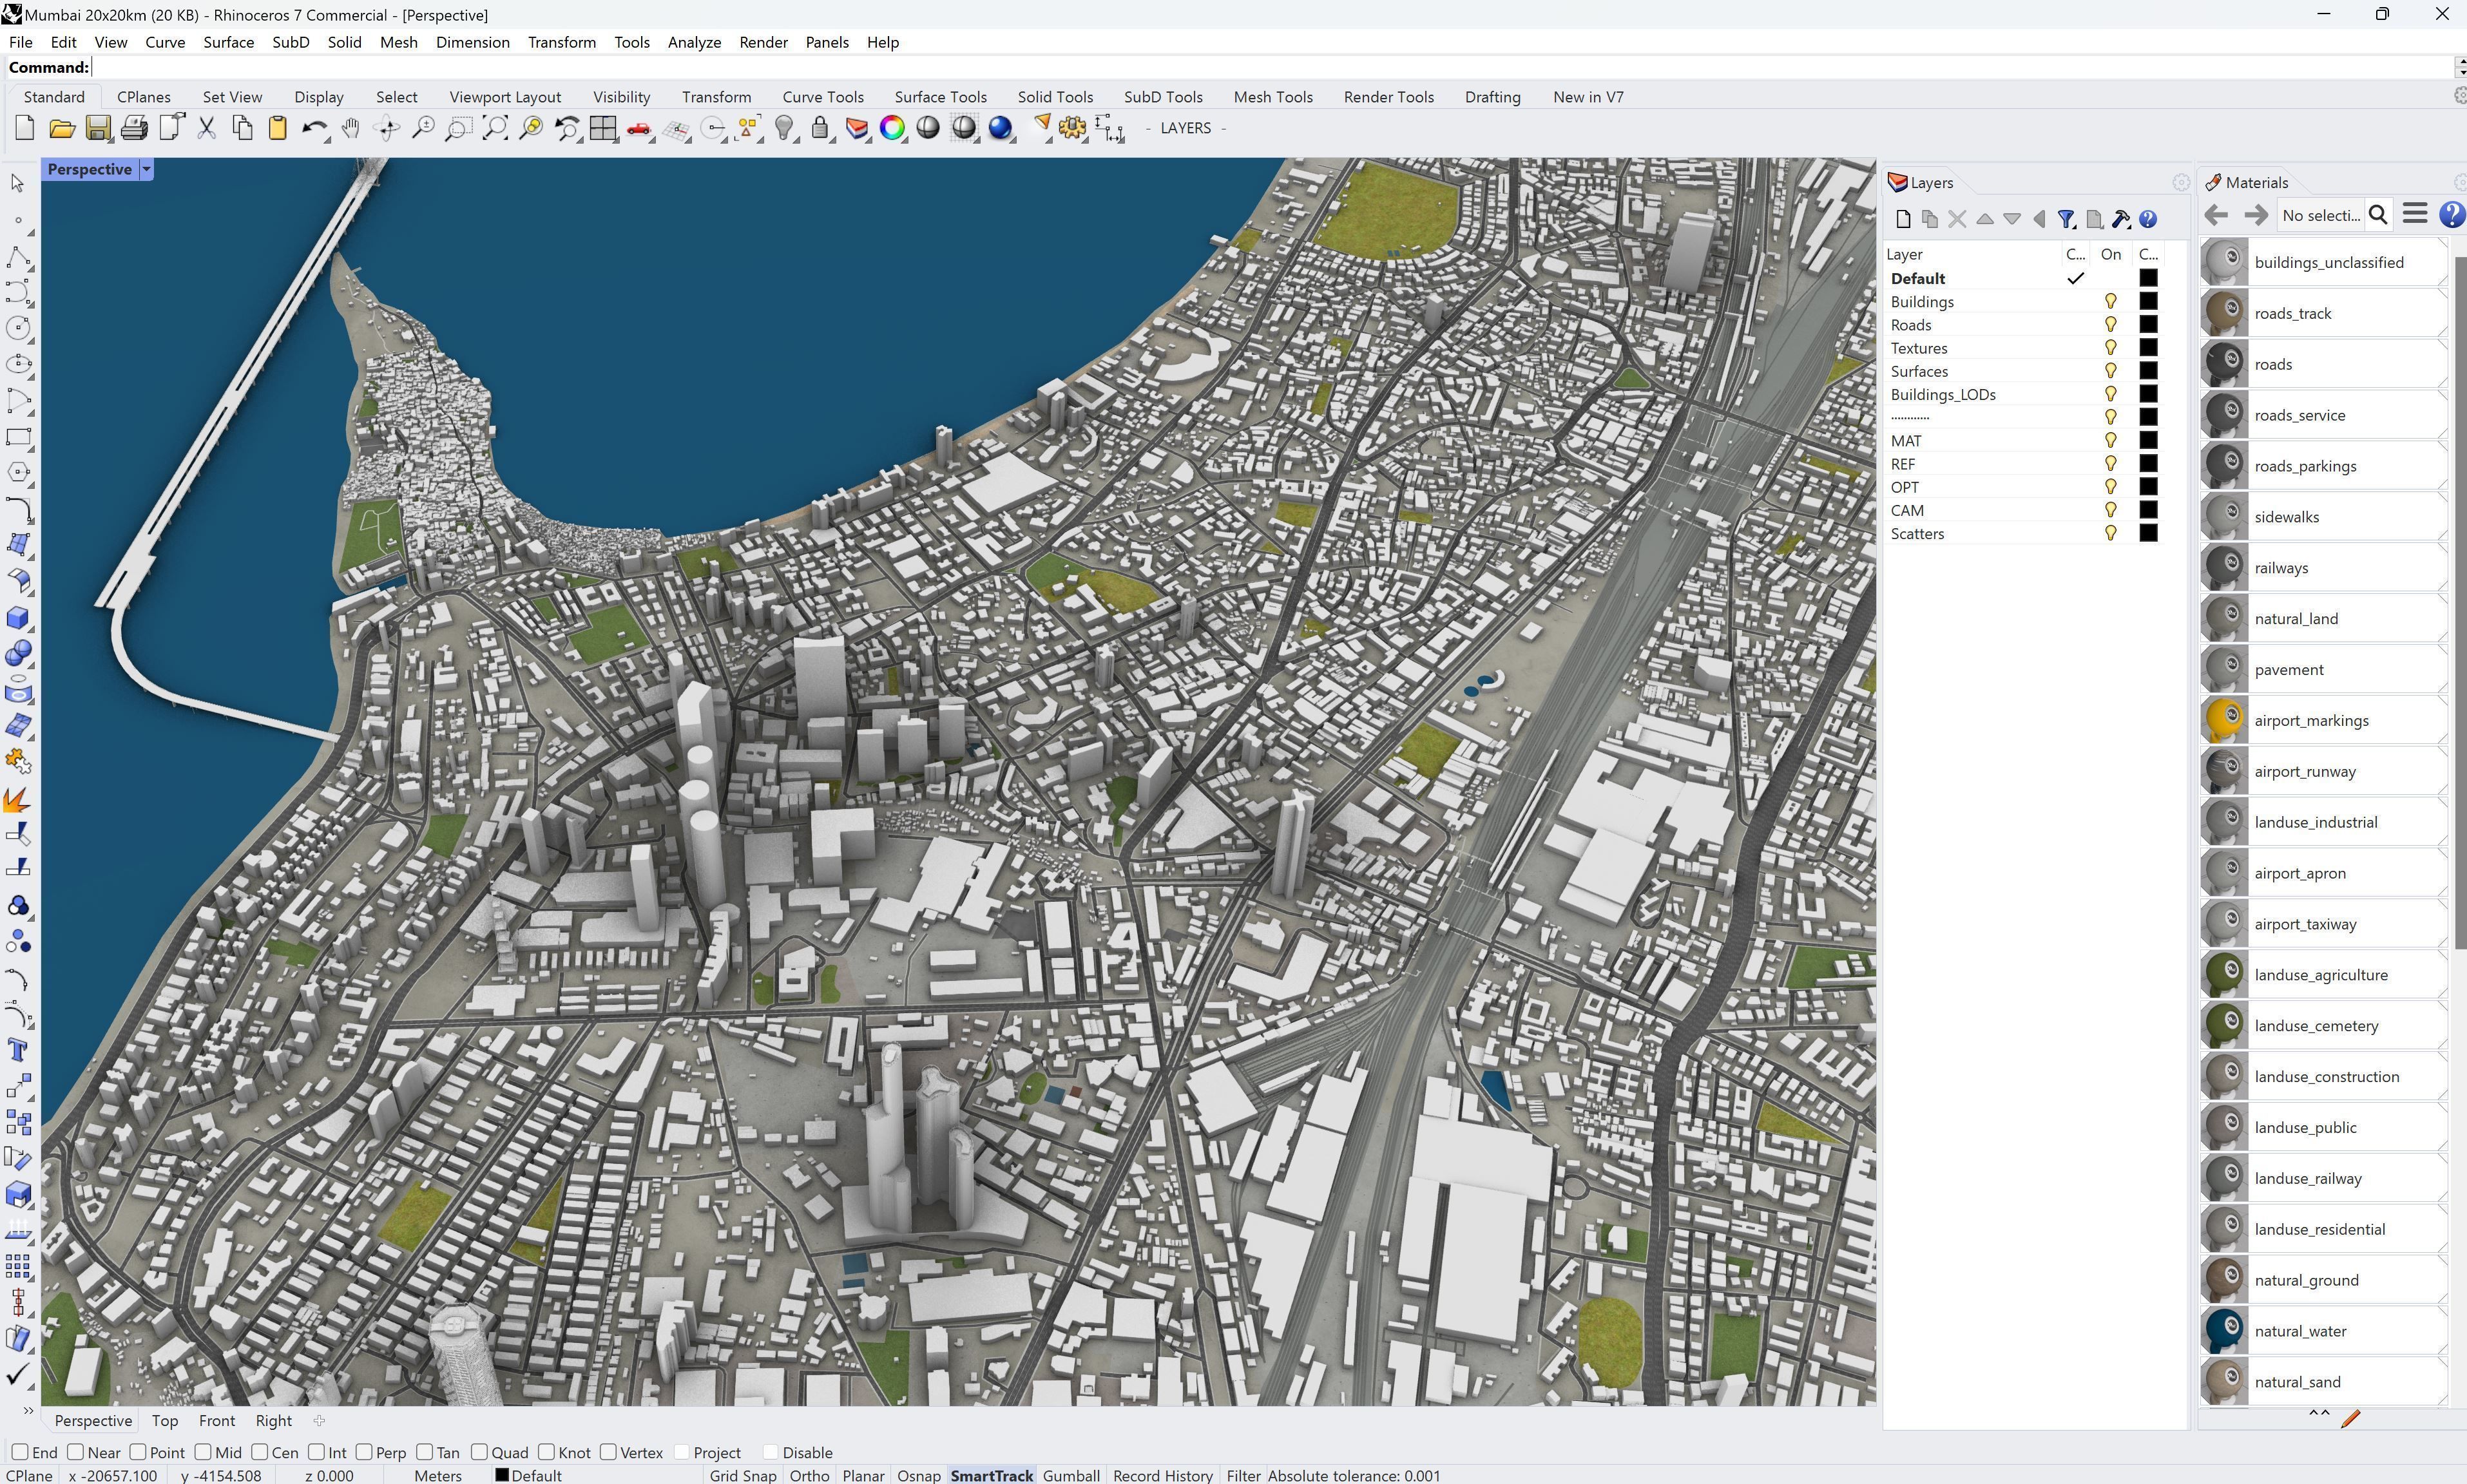The image size is (2467, 1484).
Task: Open the File menu
Action: [21, 42]
